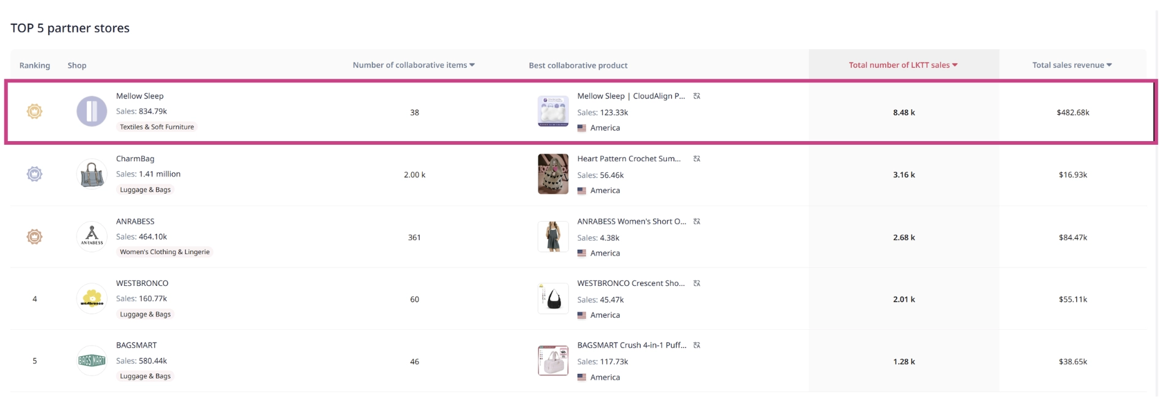Open the WESTBRONCO Crescent bag thumbnail

pyautogui.click(x=553, y=299)
